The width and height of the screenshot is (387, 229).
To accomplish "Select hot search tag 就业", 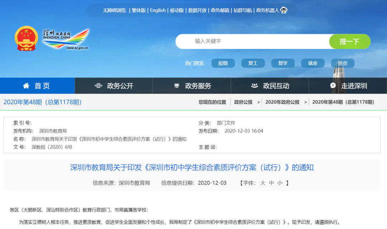I will tap(313, 63).
